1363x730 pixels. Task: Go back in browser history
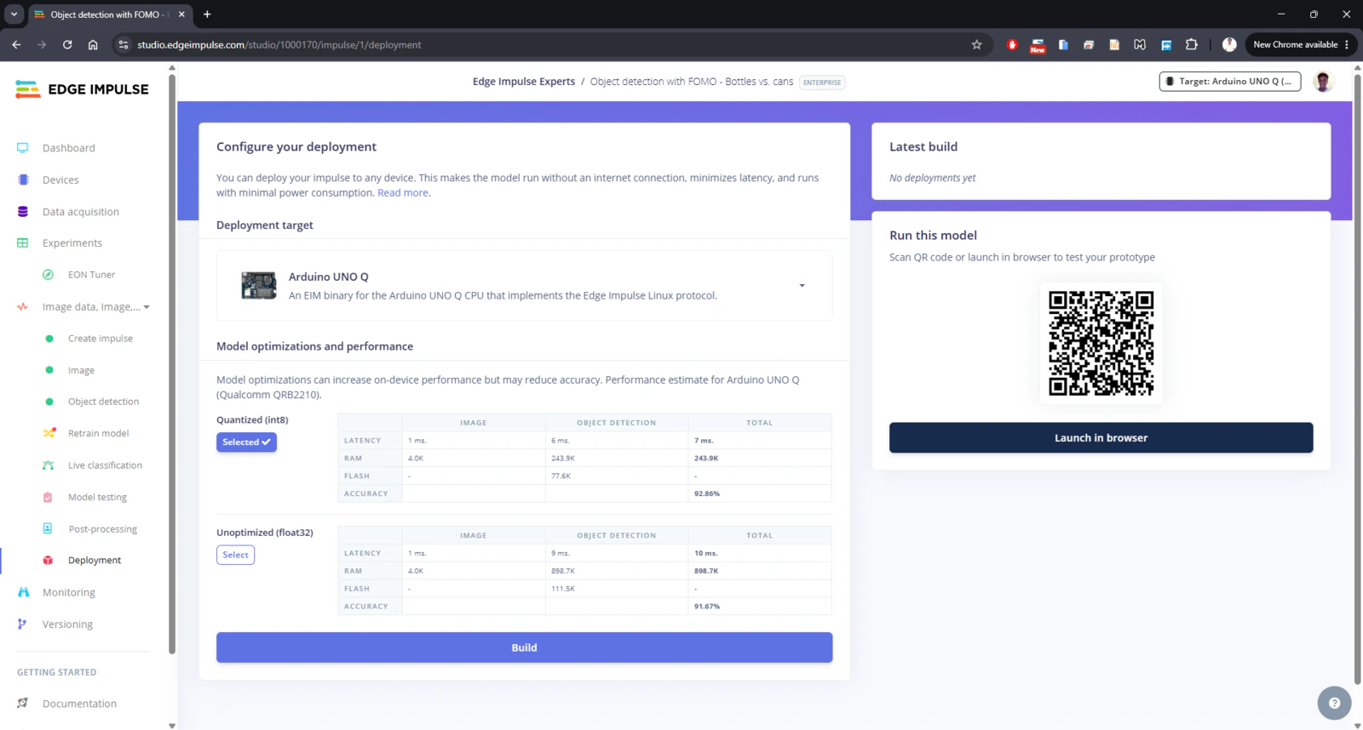point(16,45)
